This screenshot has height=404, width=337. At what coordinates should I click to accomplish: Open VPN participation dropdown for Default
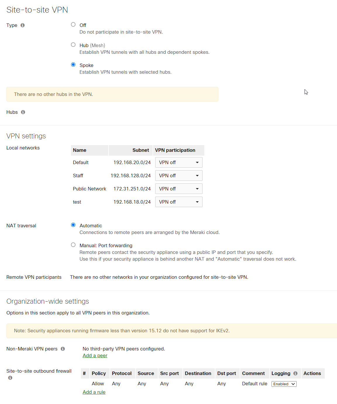(x=179, y=162)
